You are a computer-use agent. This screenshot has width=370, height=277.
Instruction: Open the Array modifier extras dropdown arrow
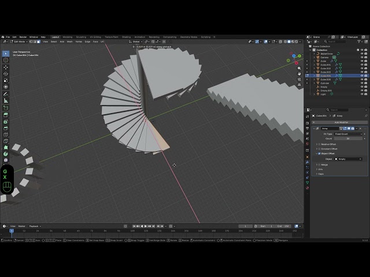point(357,128)
